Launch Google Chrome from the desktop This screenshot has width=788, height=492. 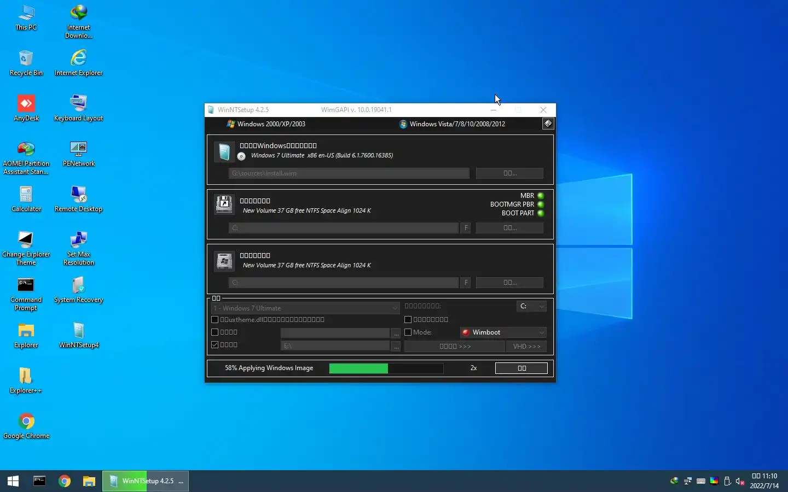pos(26,426)
